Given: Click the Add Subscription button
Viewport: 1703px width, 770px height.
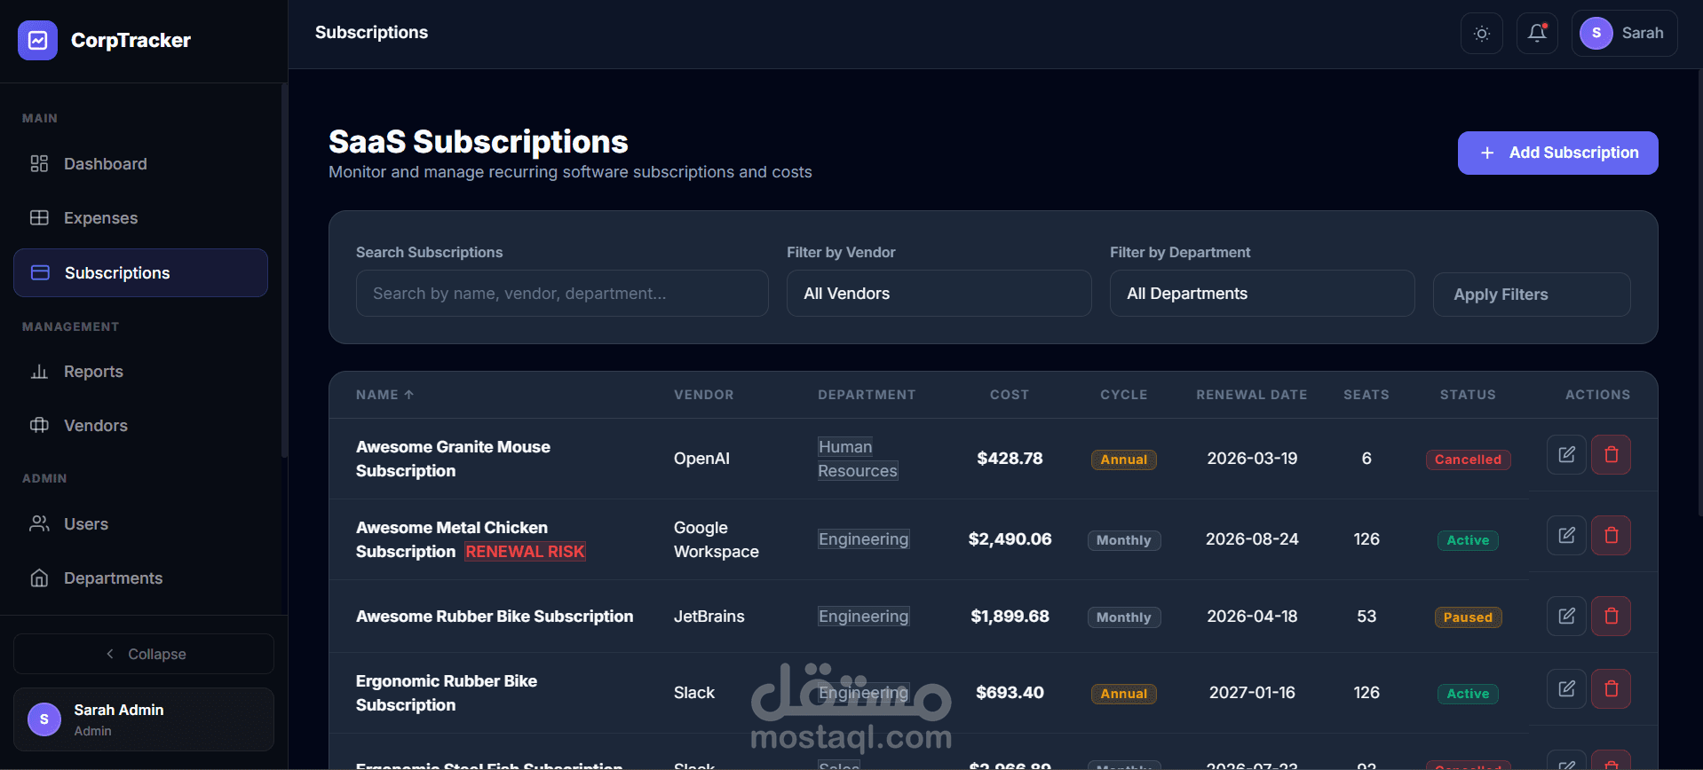Looking at the screenshot, I should 1557,153.
